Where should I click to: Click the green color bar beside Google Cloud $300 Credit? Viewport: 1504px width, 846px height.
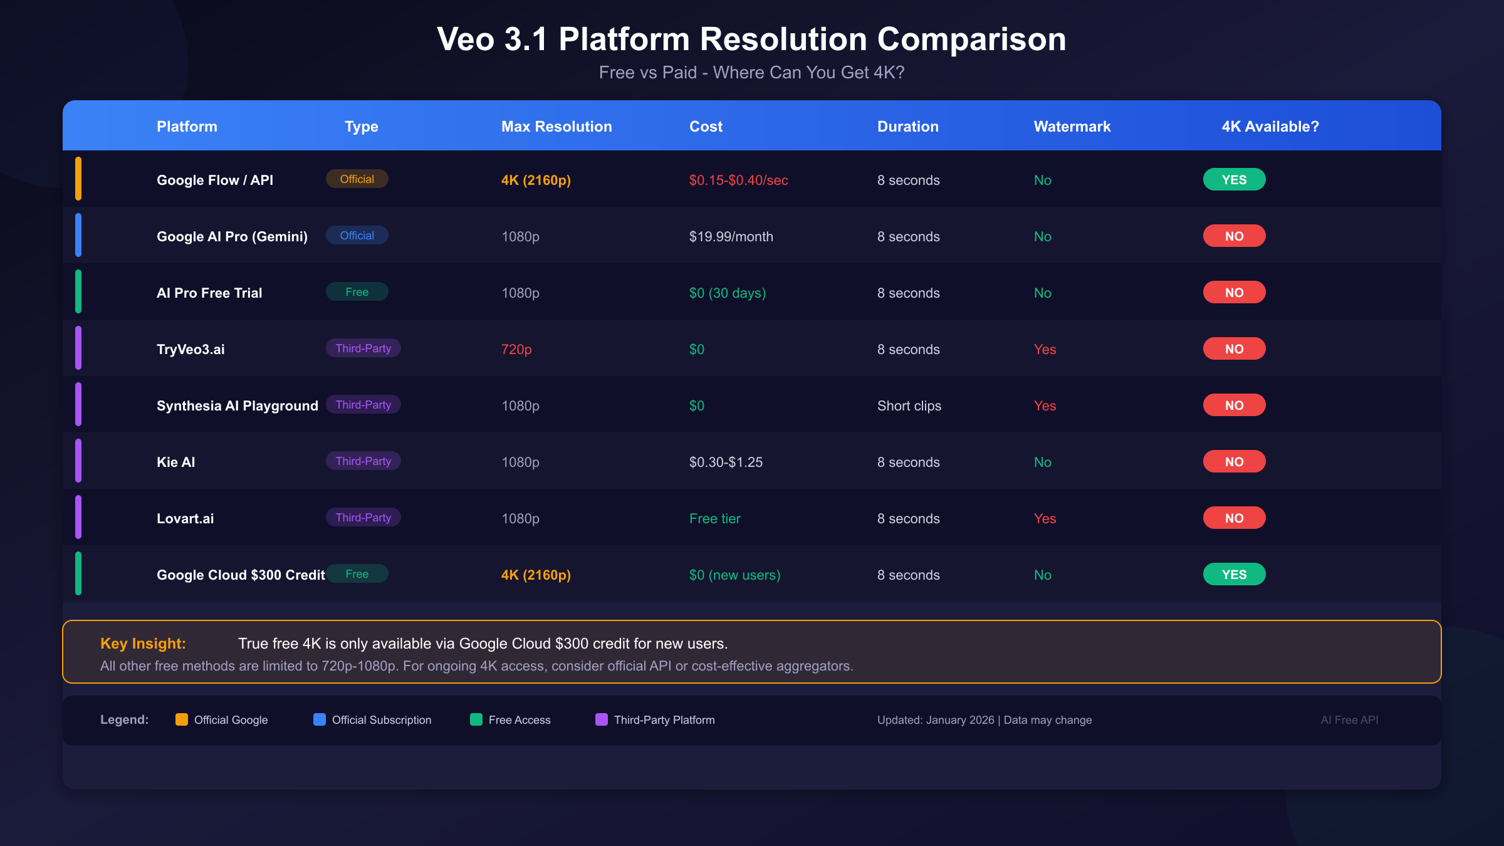tap(78, 573)
